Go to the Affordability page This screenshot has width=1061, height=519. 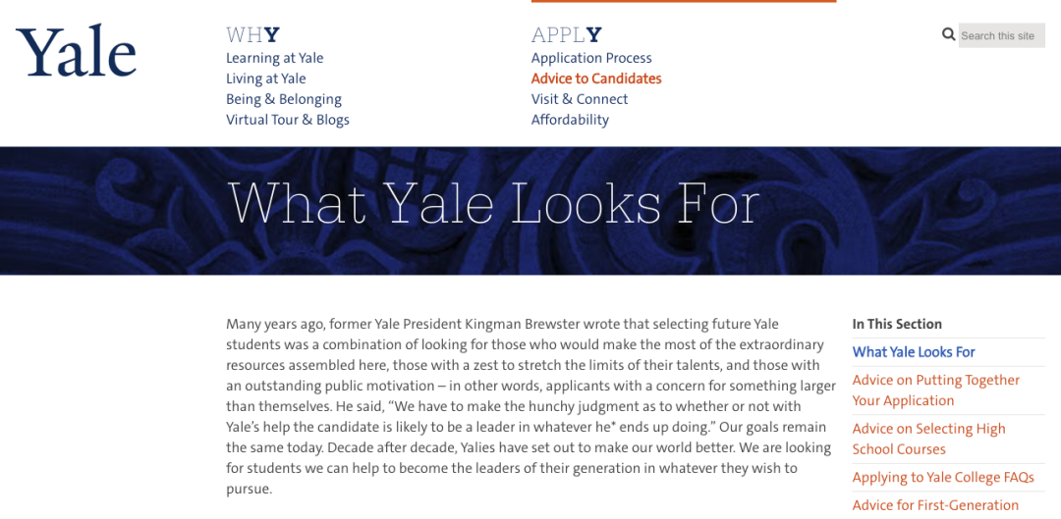(x=570, y=120)
